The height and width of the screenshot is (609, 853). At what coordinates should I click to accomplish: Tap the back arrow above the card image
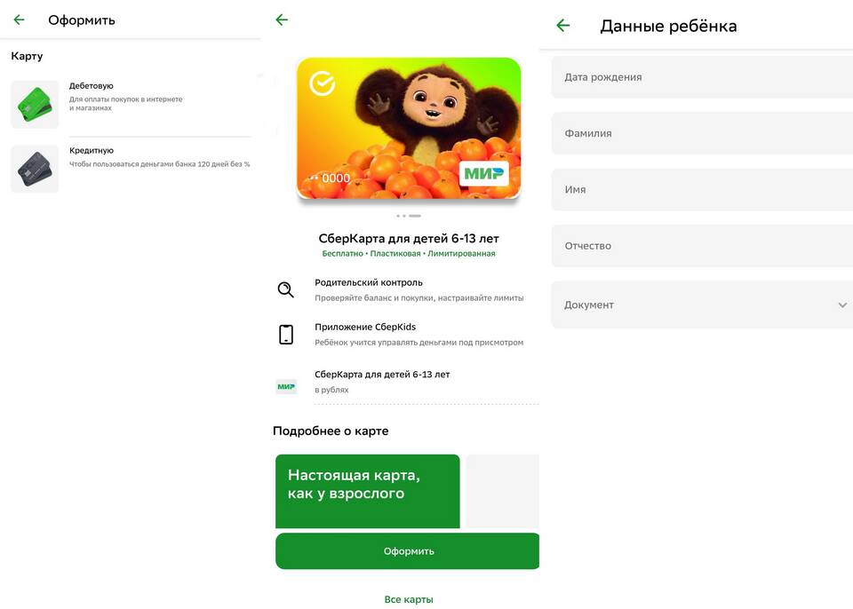[x=282, y=20]
